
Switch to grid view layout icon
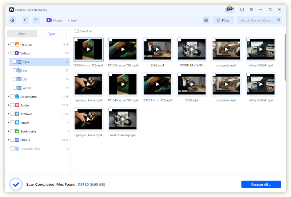(x=206, y=20)
